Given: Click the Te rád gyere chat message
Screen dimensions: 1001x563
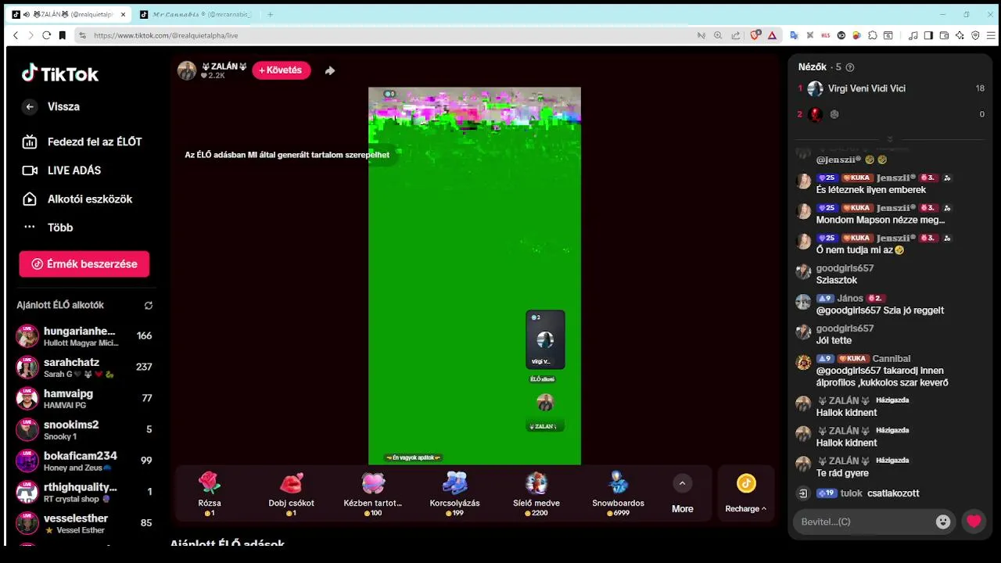Looking at the screenshot, I should [842, 473].
